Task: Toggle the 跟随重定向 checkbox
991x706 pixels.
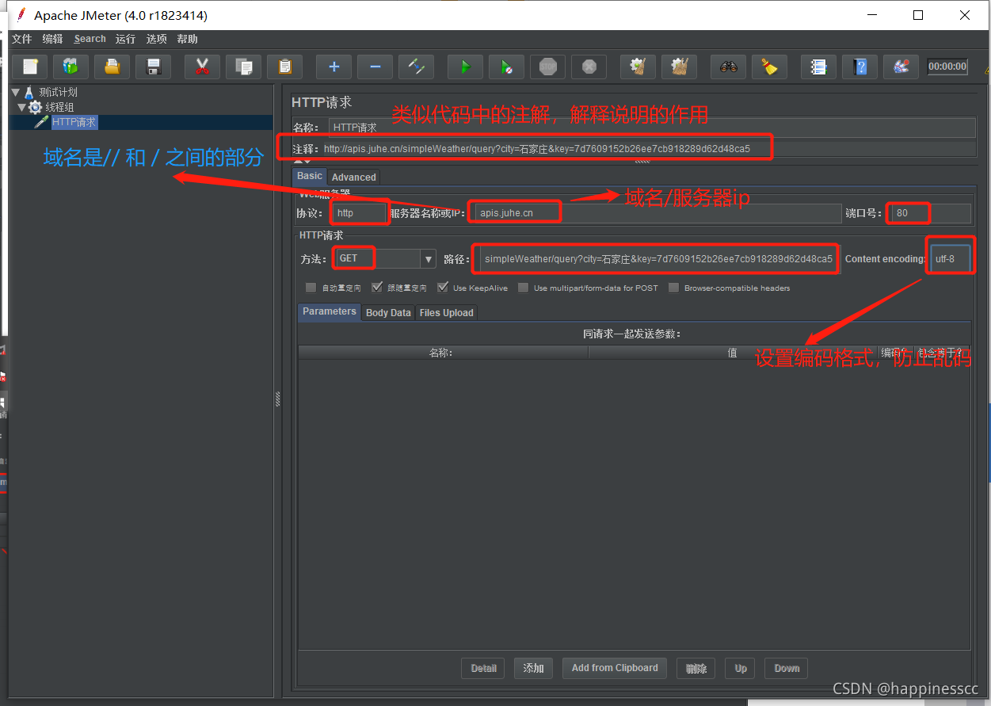Action: 376,288
